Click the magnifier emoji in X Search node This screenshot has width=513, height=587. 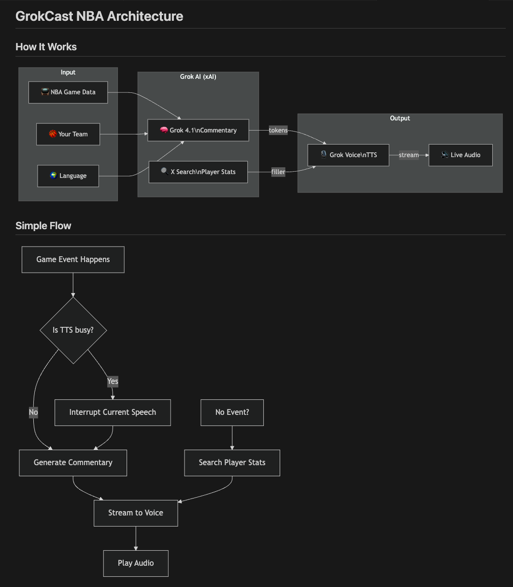(165, 172)
